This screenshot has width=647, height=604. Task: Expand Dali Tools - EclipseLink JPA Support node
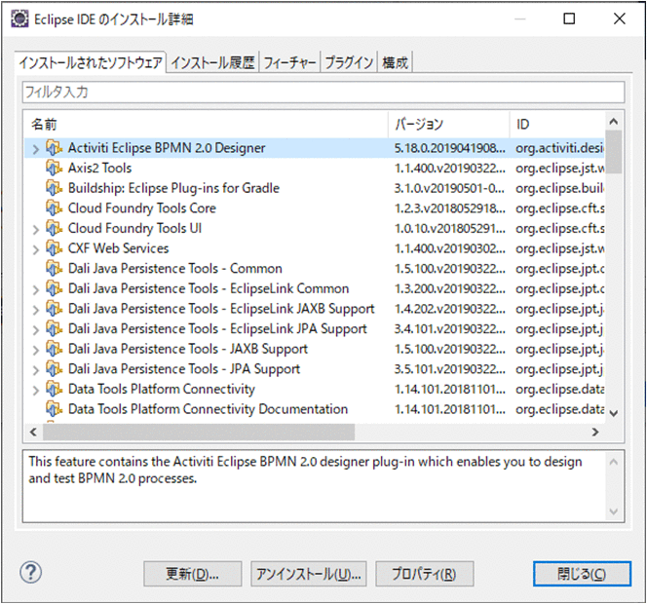(36, 329)
